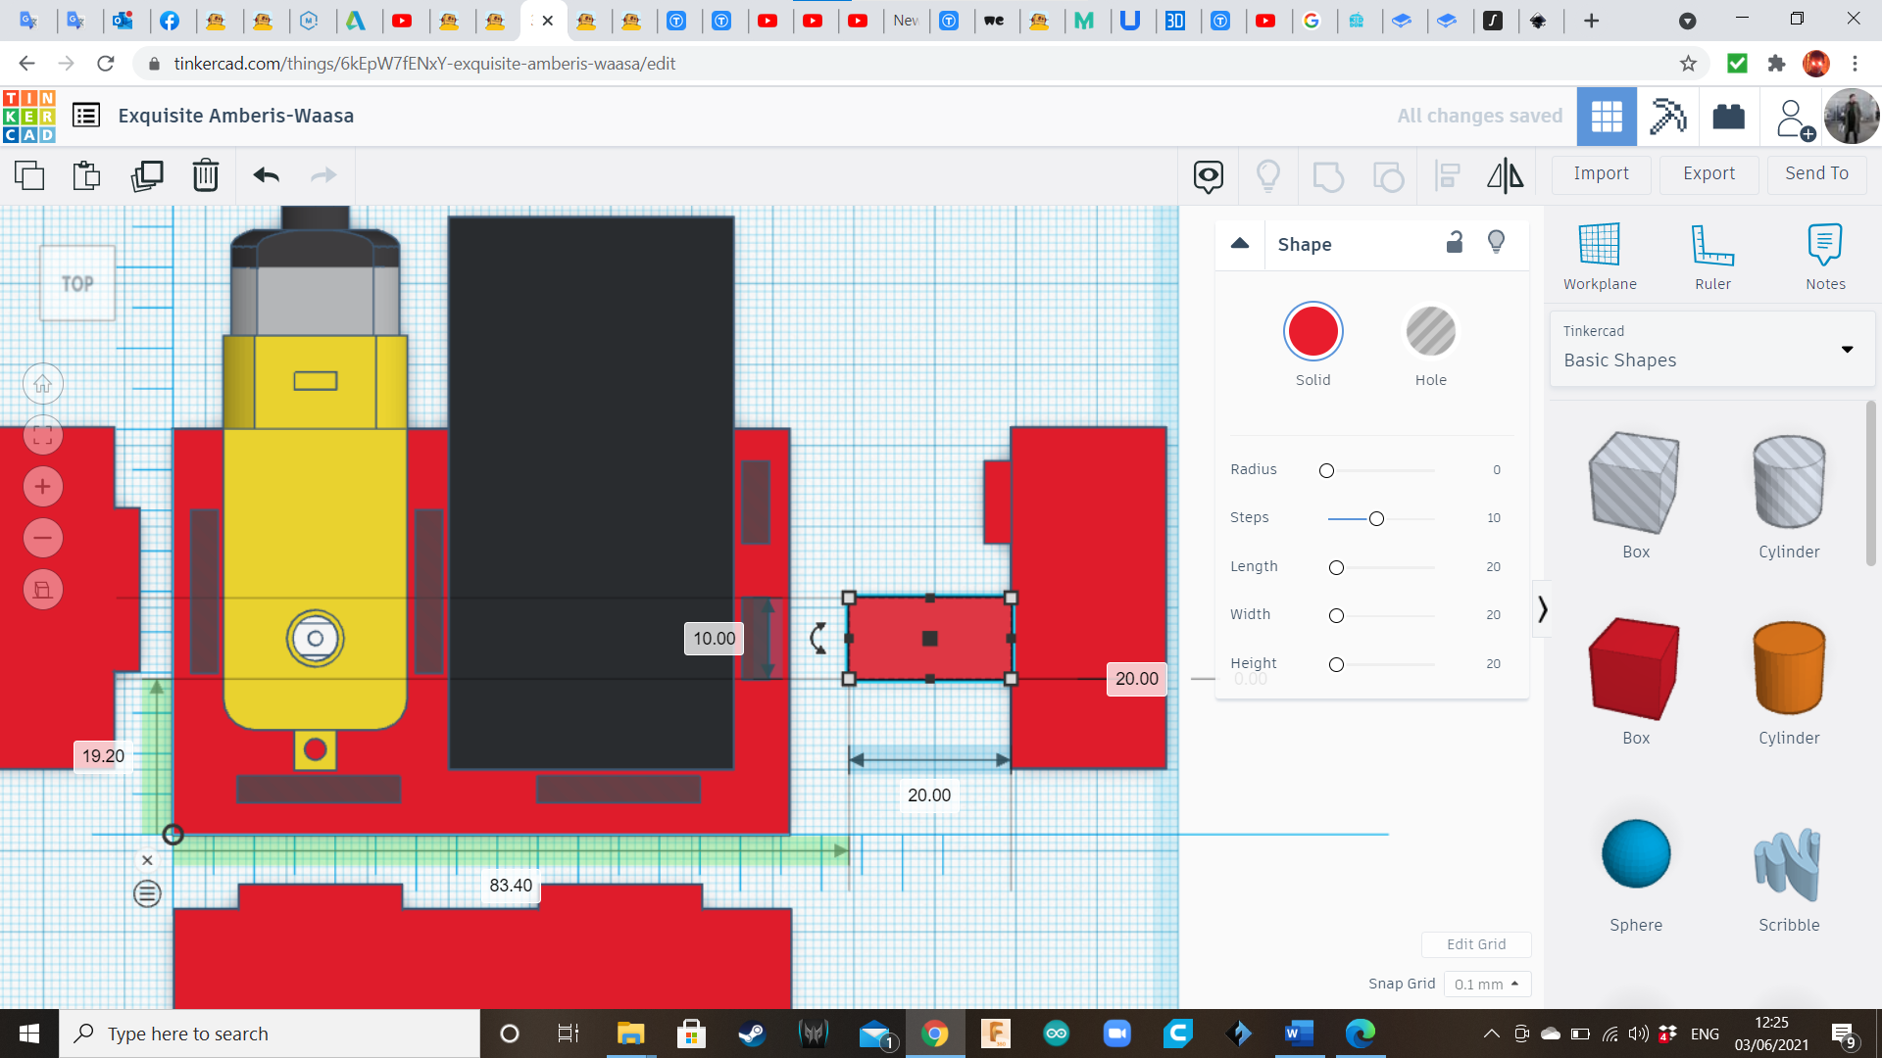Open the Tinkercad home menu
This screenshot has width=1882, height=1058.
click(x=29, y=116)
